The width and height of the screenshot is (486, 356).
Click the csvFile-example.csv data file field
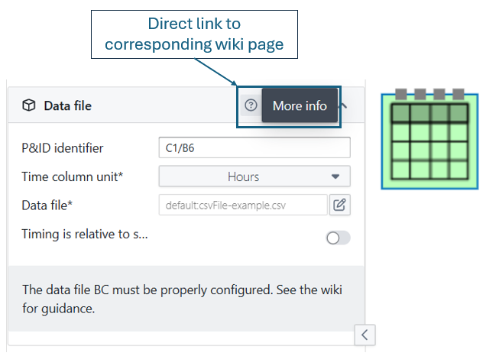(243, 205)
